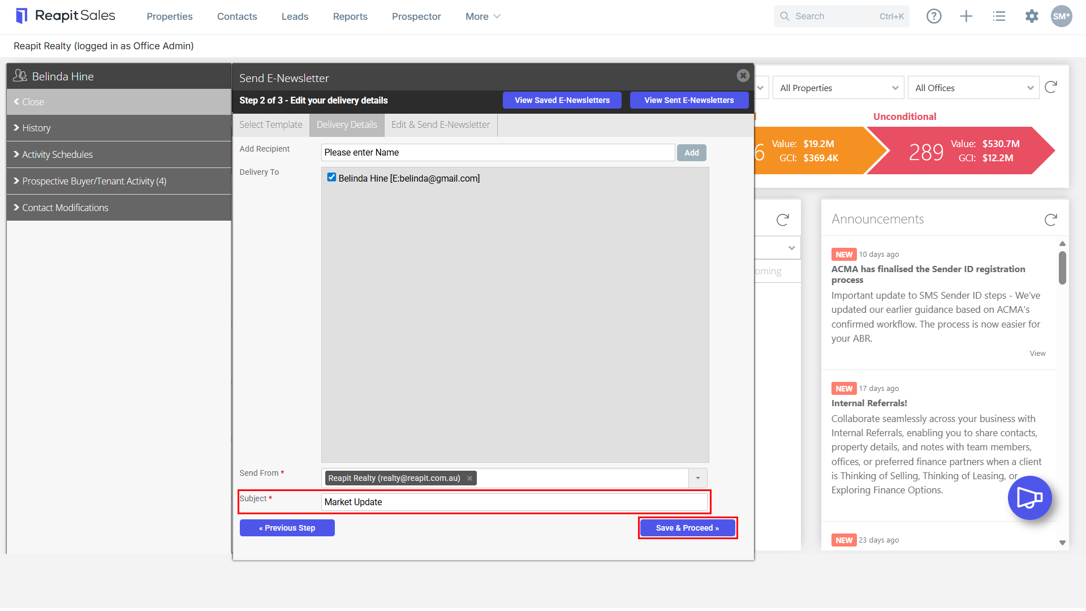Open the All Offices dropdown
This screenshot has height=611, width=1086.
click(974, 88)
